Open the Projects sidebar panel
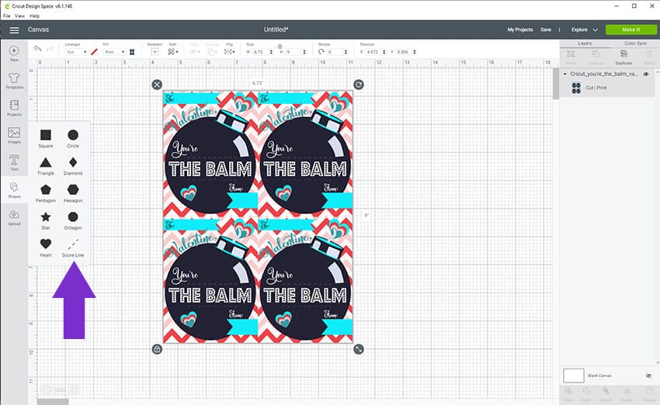Image resolution: width=660 pixels, height=405 pixels. click(14, 108)
